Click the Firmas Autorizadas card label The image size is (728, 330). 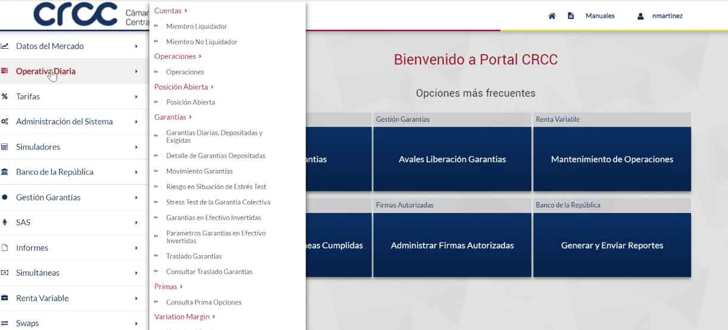point(405,205)
